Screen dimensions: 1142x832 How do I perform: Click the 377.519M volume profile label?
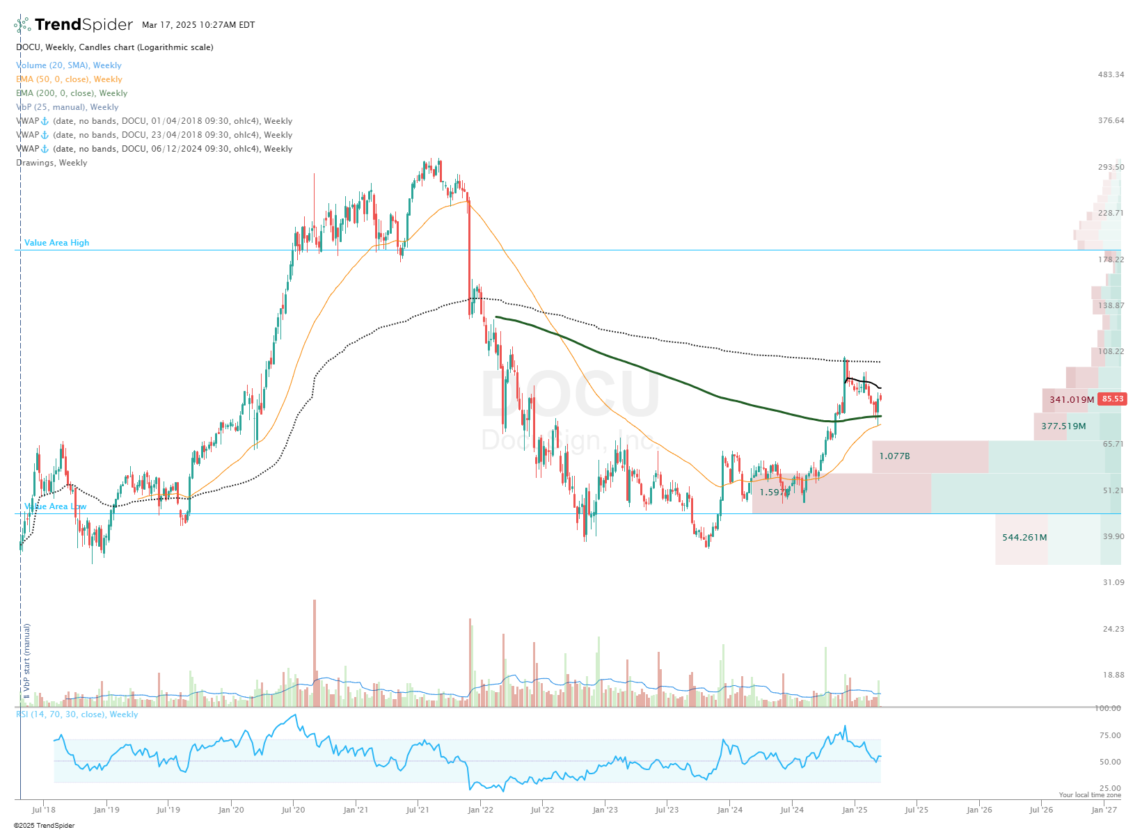tap(1063, 426)
